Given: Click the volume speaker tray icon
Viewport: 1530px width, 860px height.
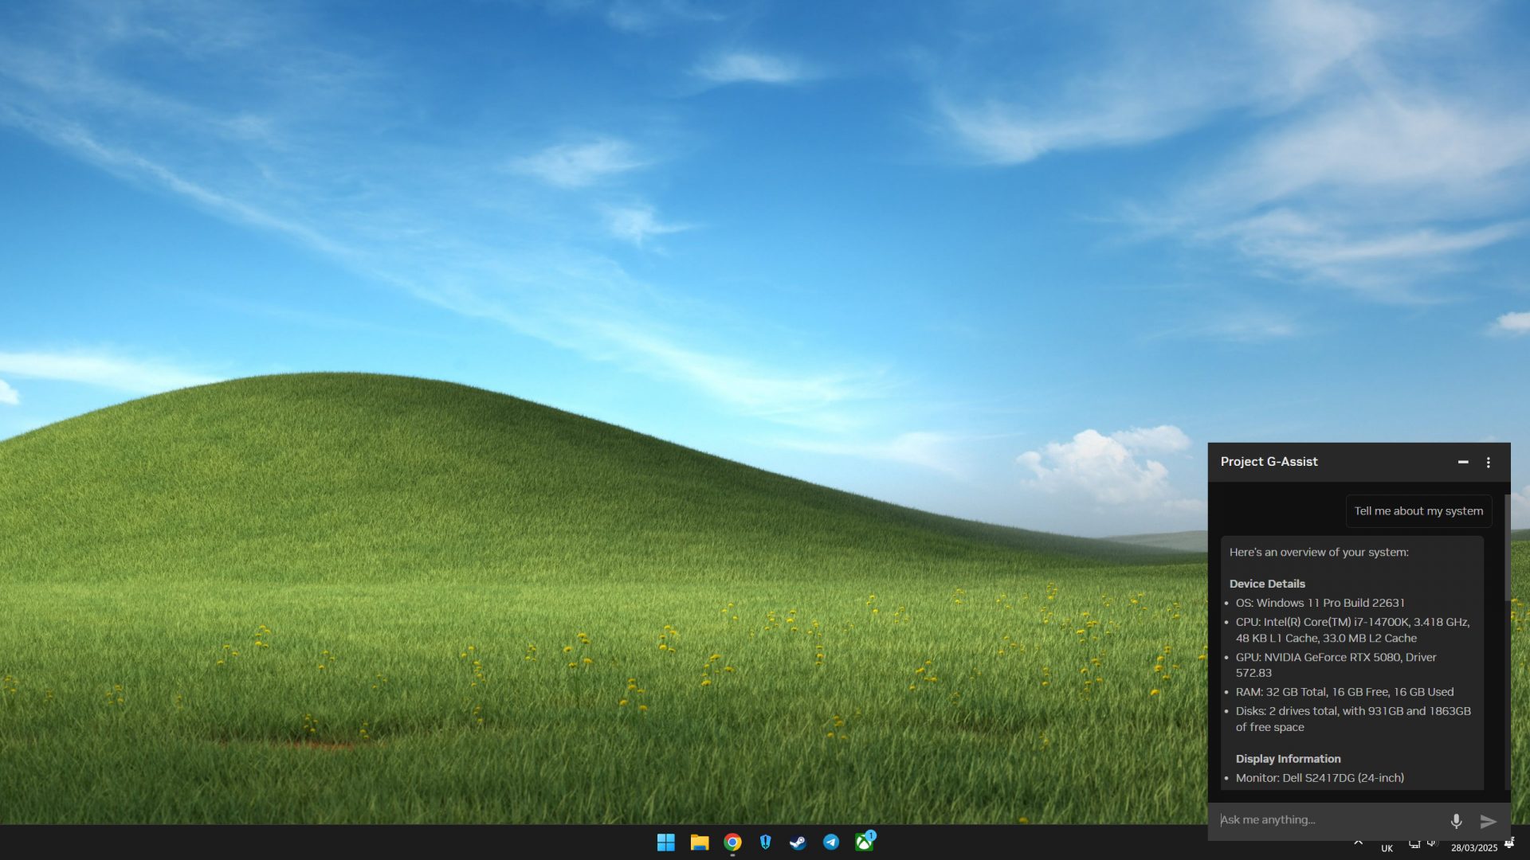Looking at the screenshot, I should [1432, 843].
